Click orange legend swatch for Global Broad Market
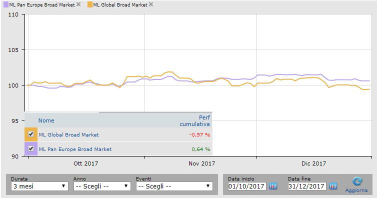The image size is (377, 198). (90, 4)
